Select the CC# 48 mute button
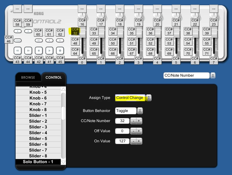 [75, 41]
